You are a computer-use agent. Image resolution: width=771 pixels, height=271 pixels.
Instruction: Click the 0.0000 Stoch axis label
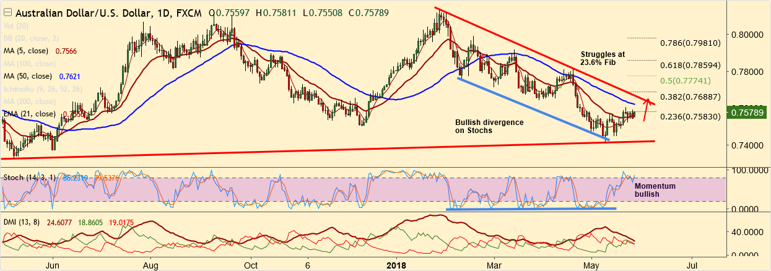tap(746, 209)
